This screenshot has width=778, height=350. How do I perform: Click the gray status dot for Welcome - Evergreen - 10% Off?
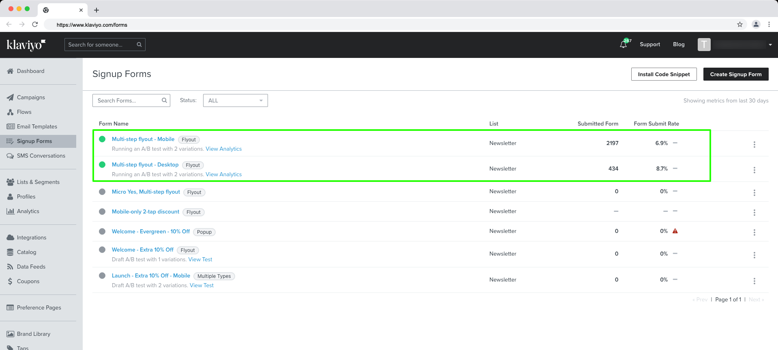(x=102, y=231)
